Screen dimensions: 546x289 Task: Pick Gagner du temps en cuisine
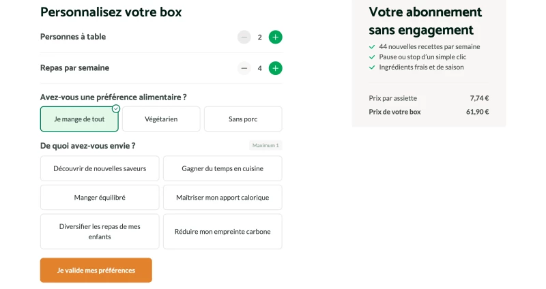pos(222,168)
